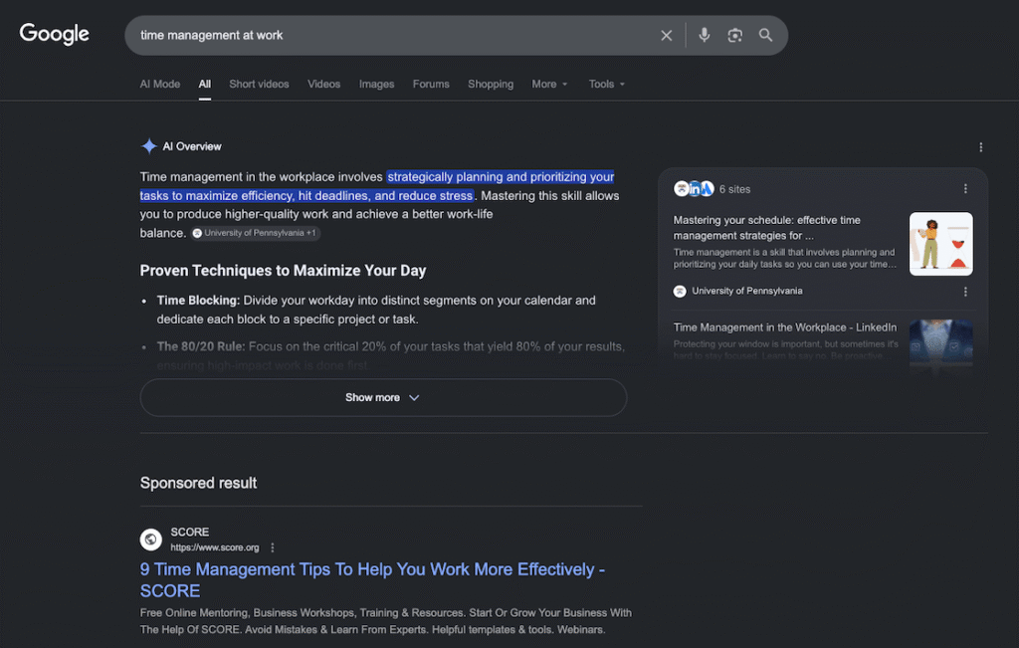The height and width of the screenshot is (648, 1019).
Task: Open 'Mastering your schedule' source article
Action: [x=767, y=228]
